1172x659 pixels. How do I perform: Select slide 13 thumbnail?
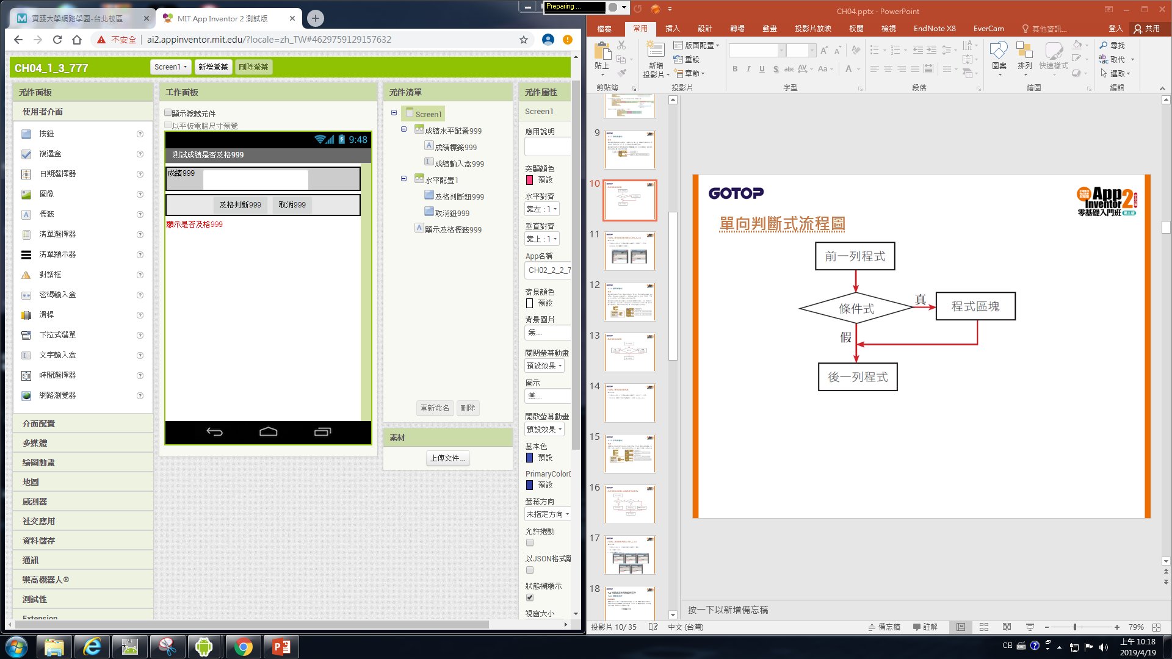[630, 352]
